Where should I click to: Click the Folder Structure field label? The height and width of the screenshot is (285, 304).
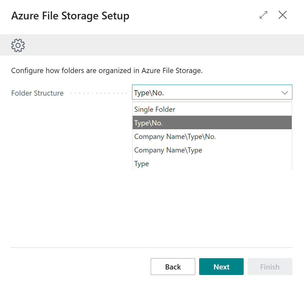coord(37,93)
